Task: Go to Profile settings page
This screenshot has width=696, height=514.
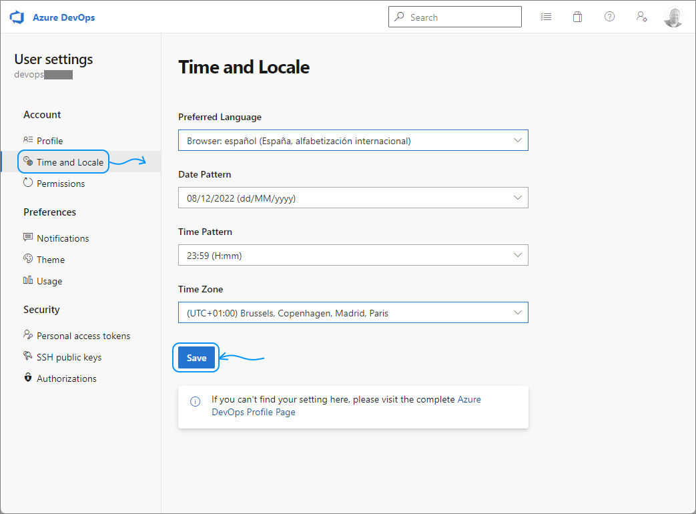Action: 81,141
